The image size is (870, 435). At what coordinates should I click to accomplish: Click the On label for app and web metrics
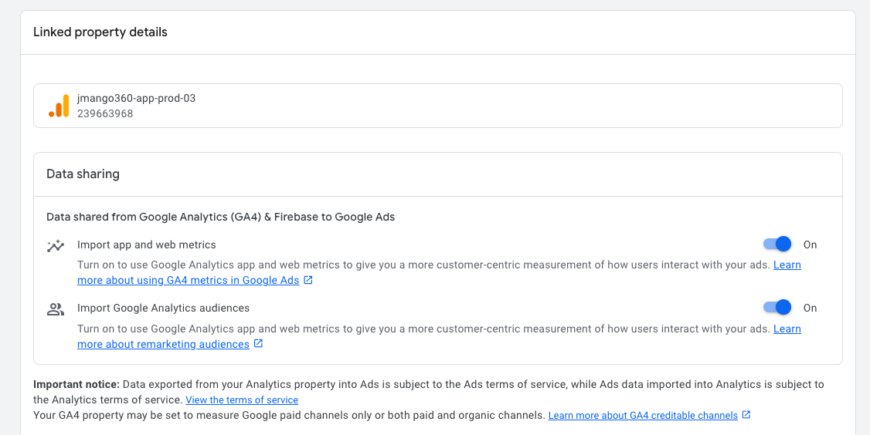810,244
